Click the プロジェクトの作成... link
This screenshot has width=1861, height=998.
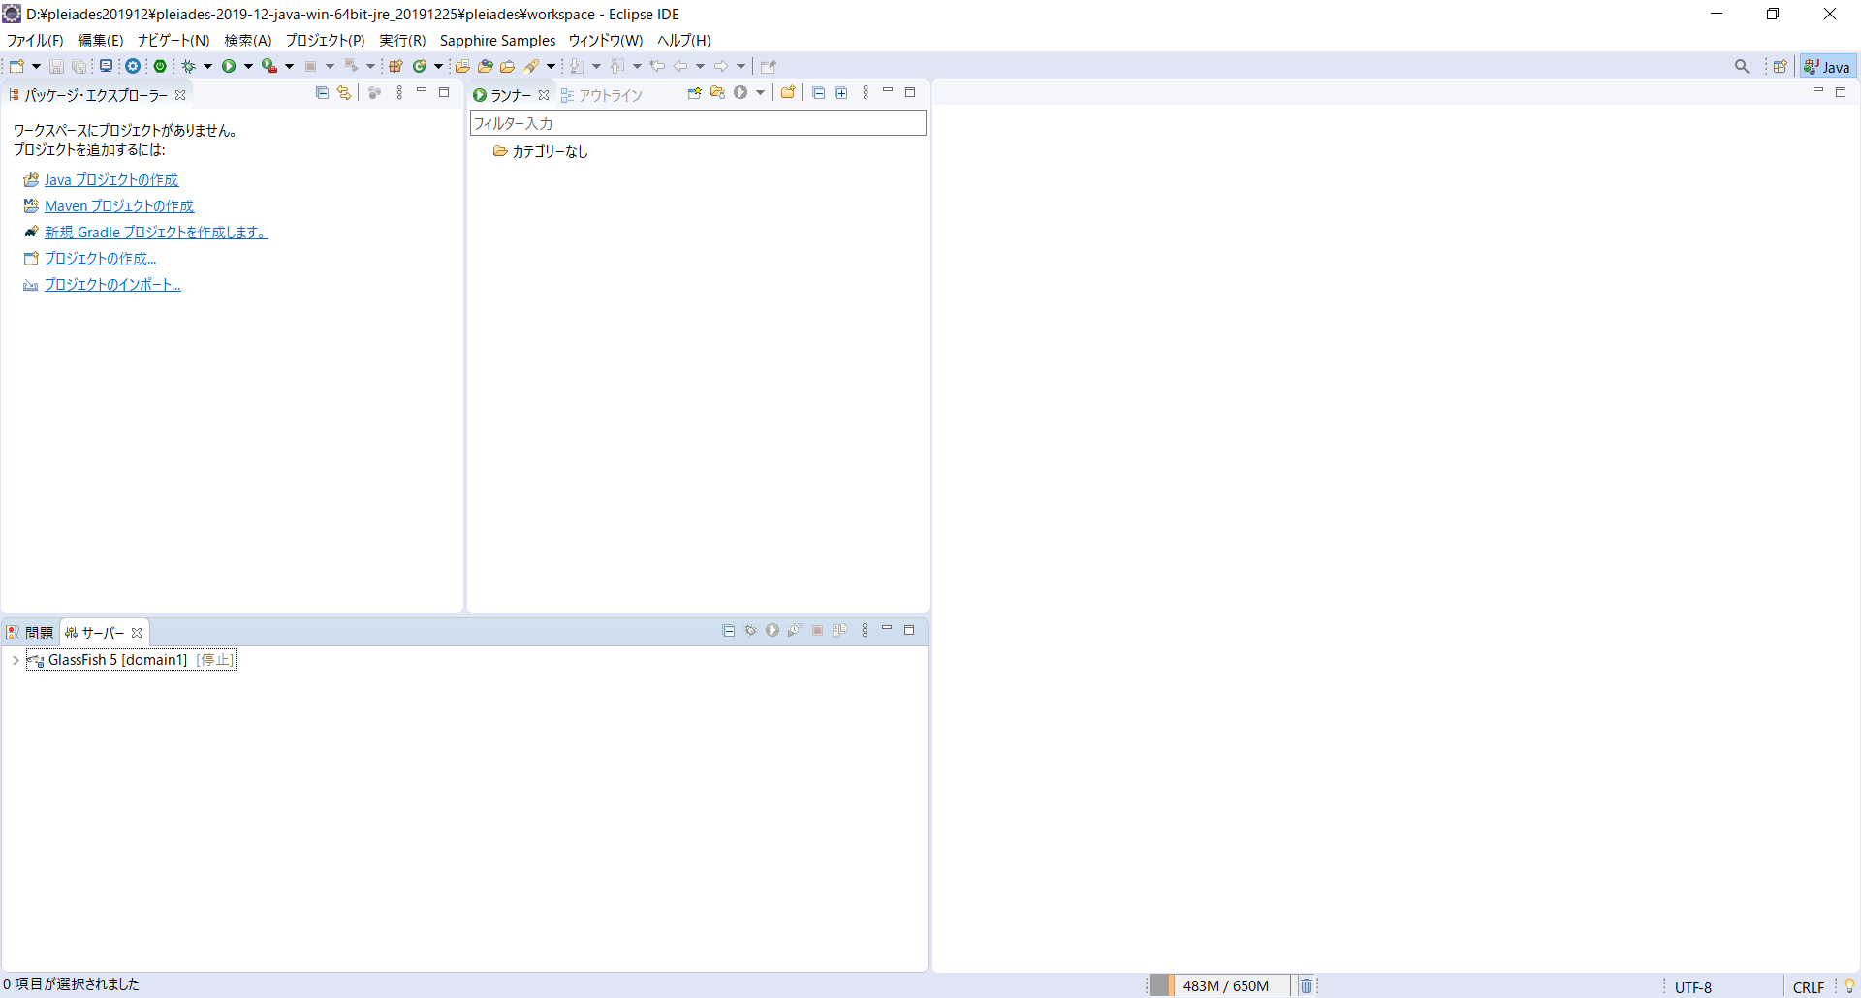point(101,259)
